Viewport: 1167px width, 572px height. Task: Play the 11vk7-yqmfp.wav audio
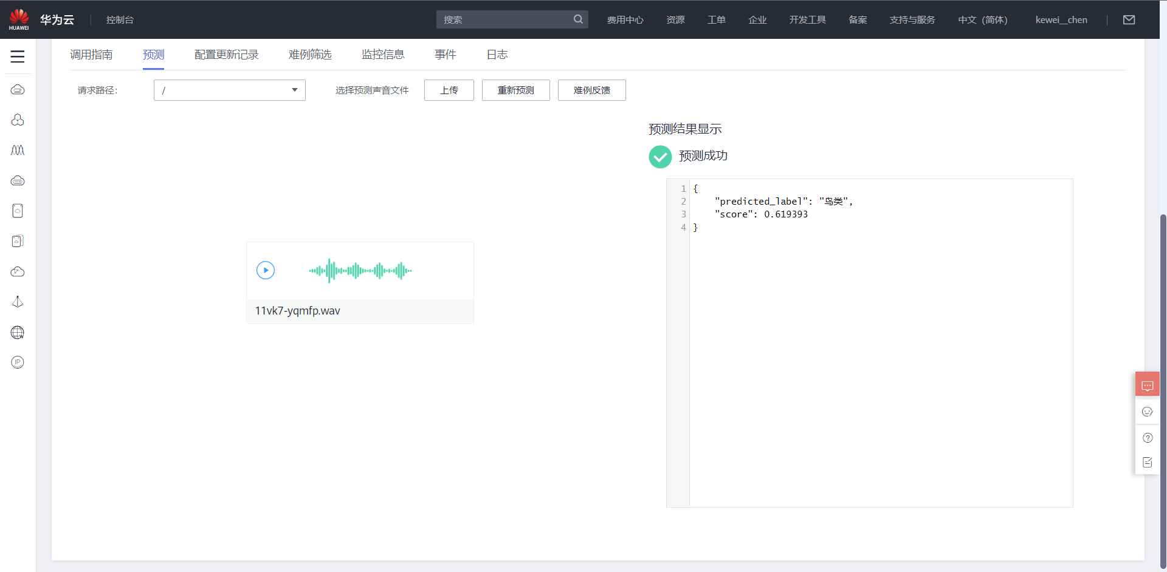[266, 270]
